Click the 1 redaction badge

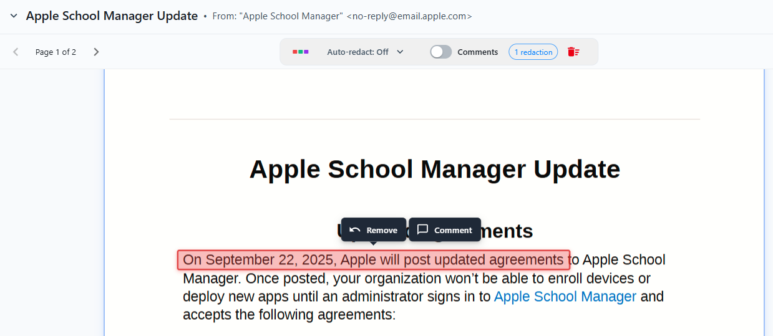[x=533, y=52]
